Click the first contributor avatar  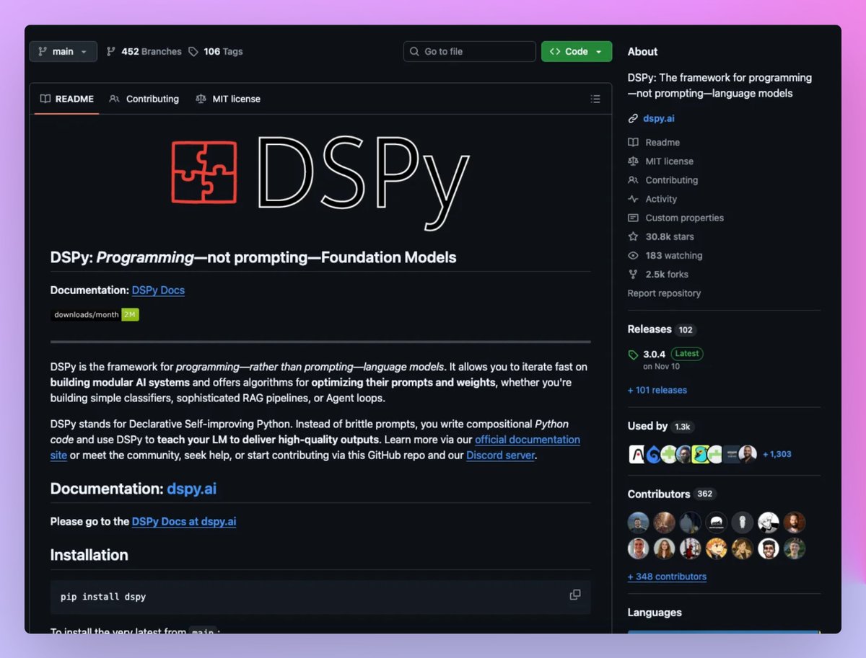click(x=638, y=523)
